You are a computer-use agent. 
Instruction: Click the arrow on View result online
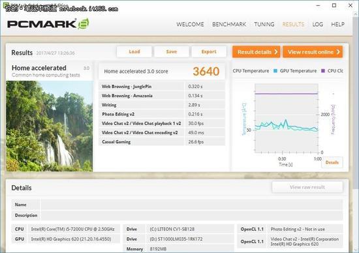338,52
